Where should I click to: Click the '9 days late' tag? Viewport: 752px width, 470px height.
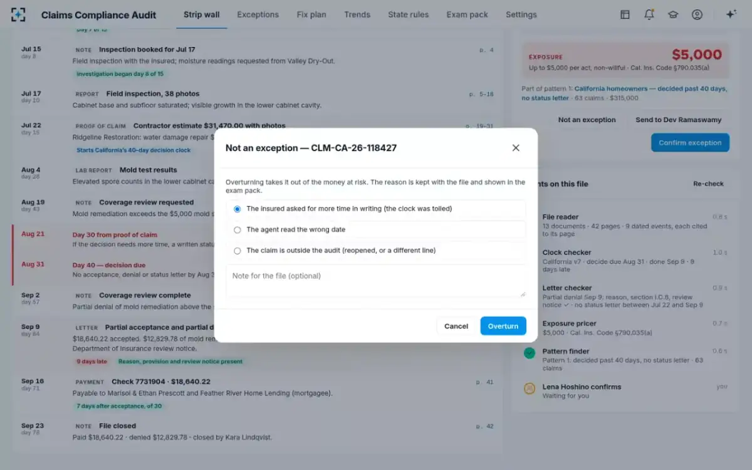[92, 362]
